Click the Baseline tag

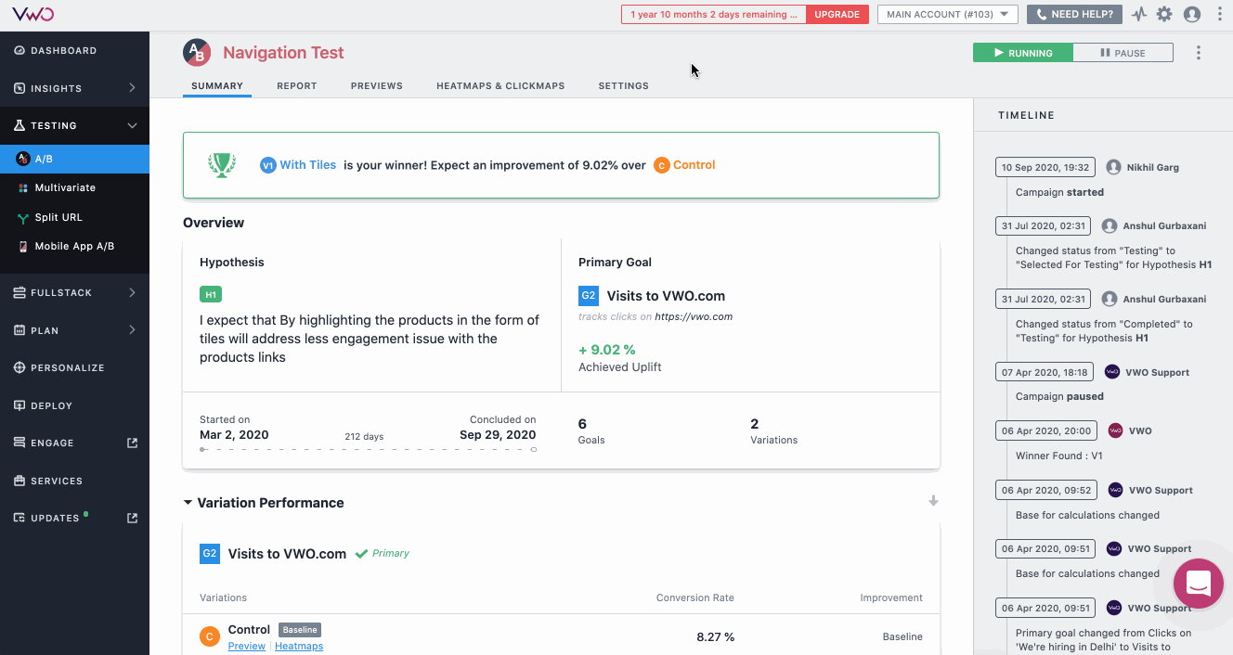point(300,630)
